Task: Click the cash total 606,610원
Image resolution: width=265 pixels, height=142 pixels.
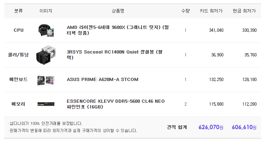Action: pos(244,127)
